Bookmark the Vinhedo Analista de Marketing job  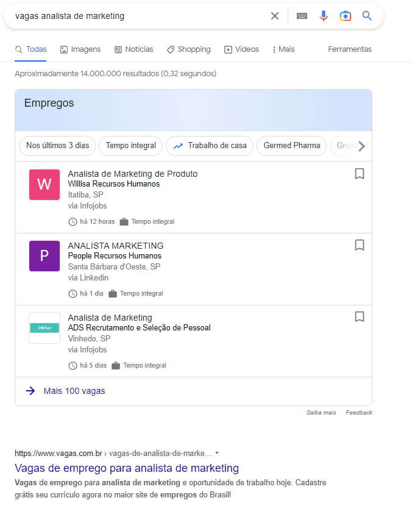point(360,316)
